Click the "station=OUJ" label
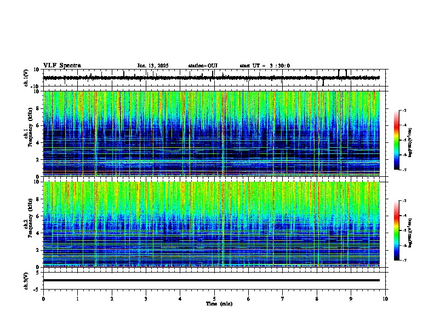This screenshot has width=434, height=335. point(203,66)
